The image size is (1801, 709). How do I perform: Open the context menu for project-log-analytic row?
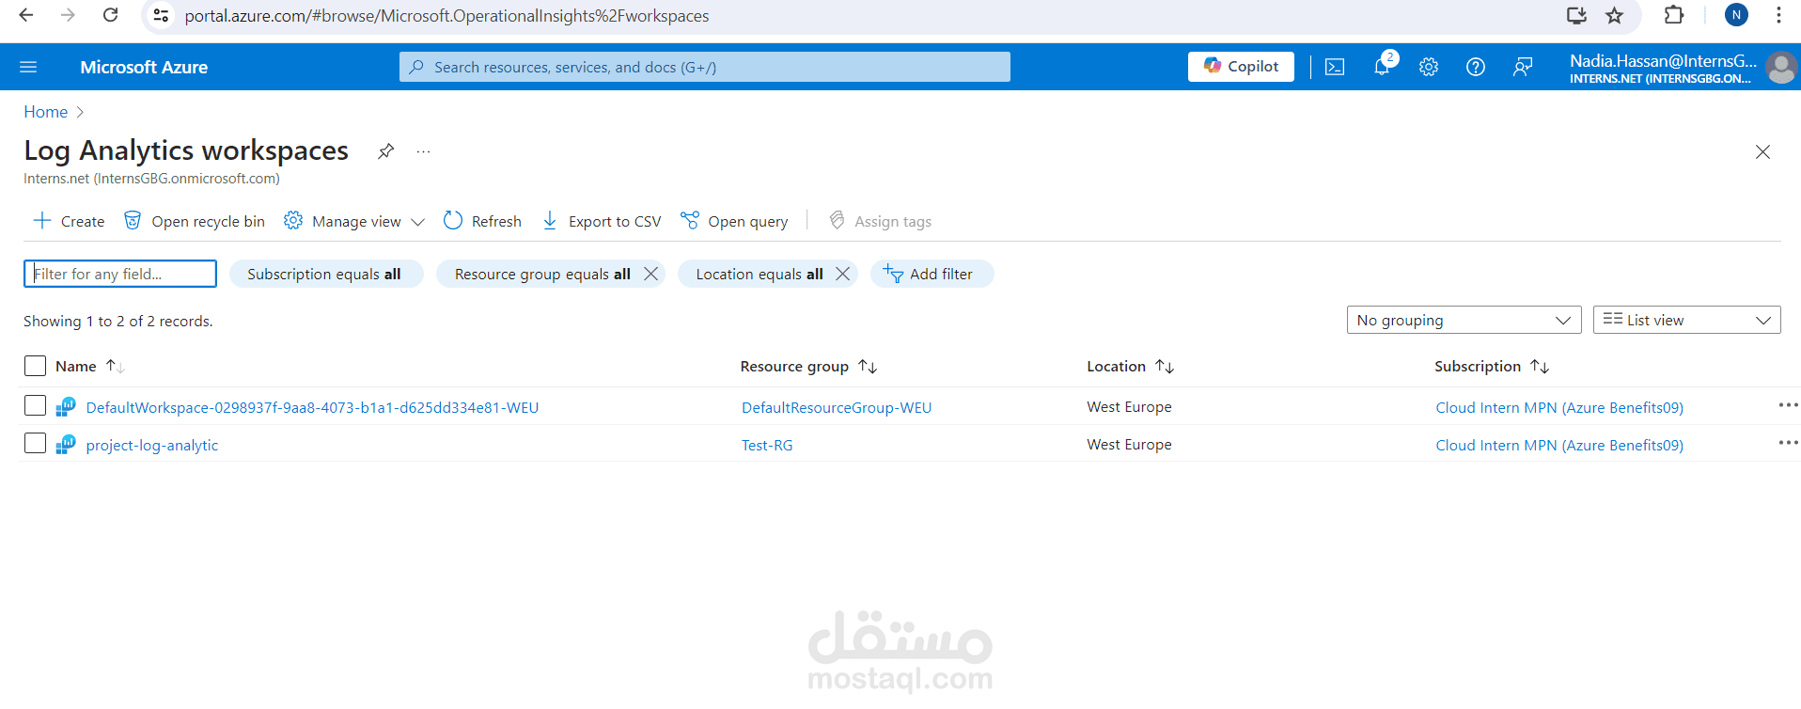[x=1788, y=443]
